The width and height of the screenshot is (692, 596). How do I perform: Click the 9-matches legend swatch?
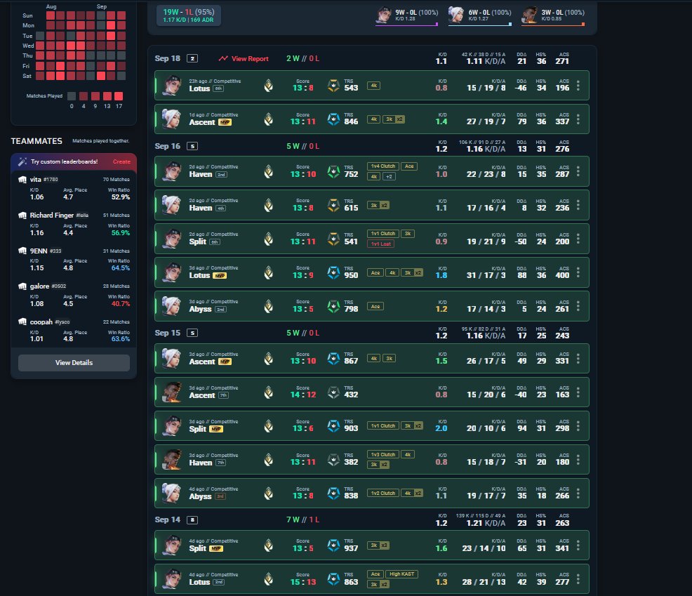pos(95,96)
